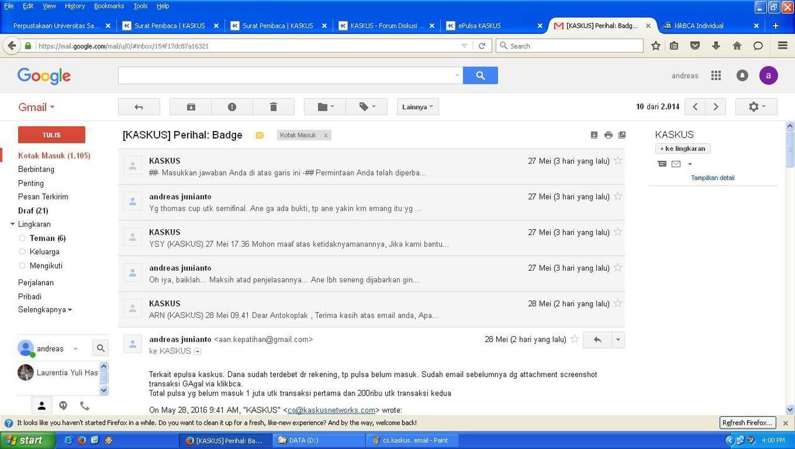Image resolution: width=795 pixels, height=449 pixels.
Task: Star the ARN (KASKUS) 28 Mei message
Action: pyautogui.click(x=617, y=304)
